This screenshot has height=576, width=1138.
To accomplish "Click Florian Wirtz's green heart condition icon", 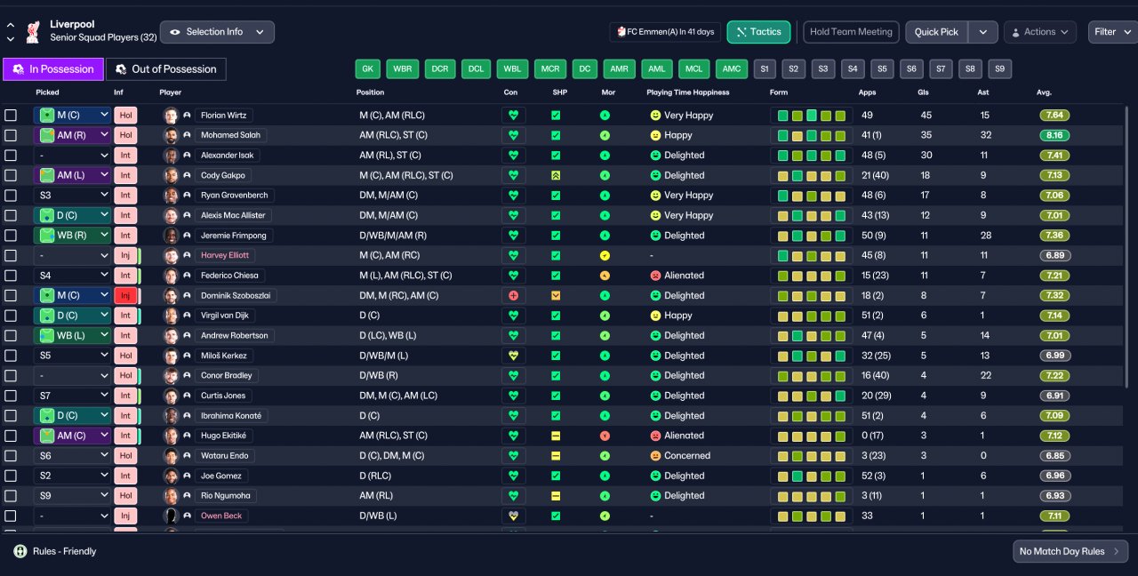I will 513,116.
